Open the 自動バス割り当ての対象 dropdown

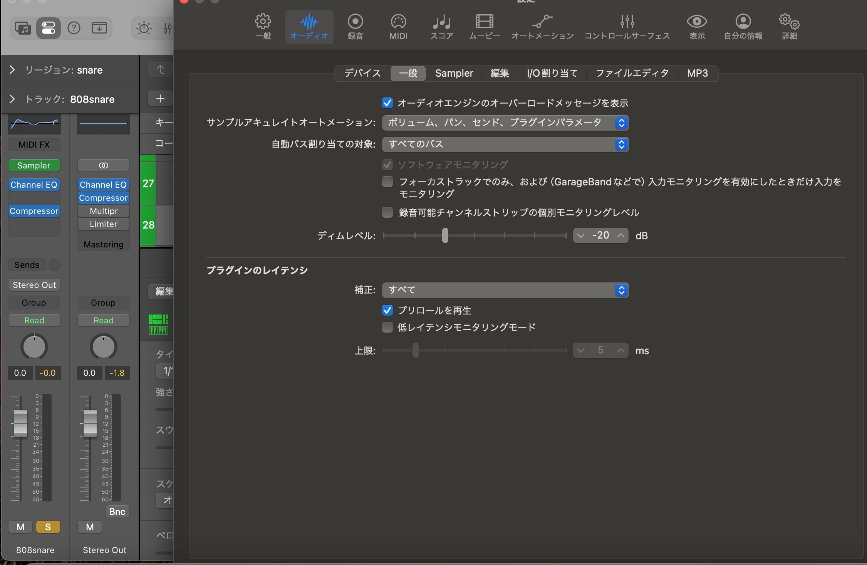505,144
